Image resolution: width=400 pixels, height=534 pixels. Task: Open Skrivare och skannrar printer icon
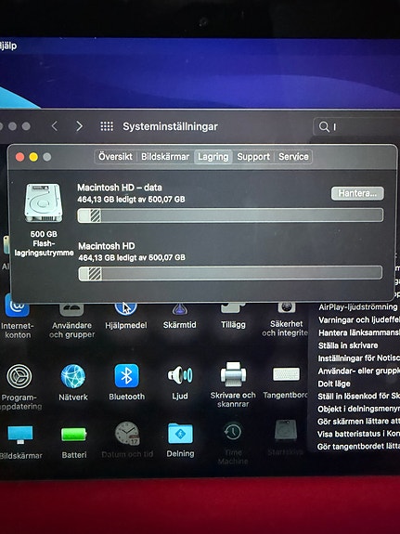233,374
